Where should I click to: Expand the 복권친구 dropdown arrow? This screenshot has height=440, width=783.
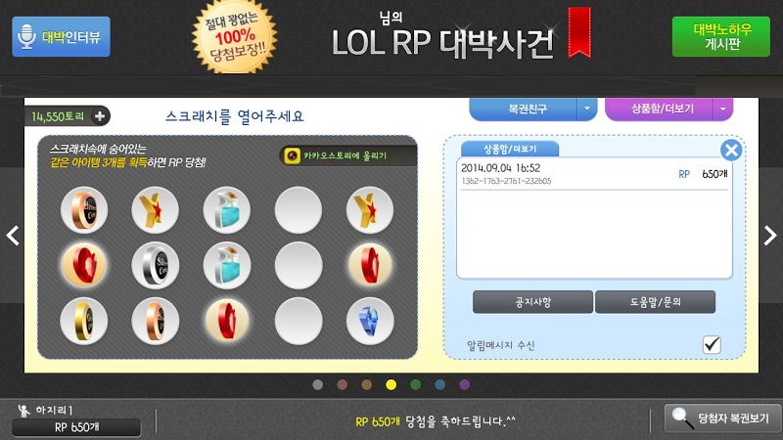pyautogui.click(x=587, y=109)
